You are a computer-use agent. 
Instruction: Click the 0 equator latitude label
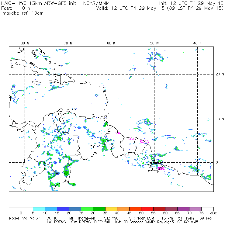click(x=217, y=162)
